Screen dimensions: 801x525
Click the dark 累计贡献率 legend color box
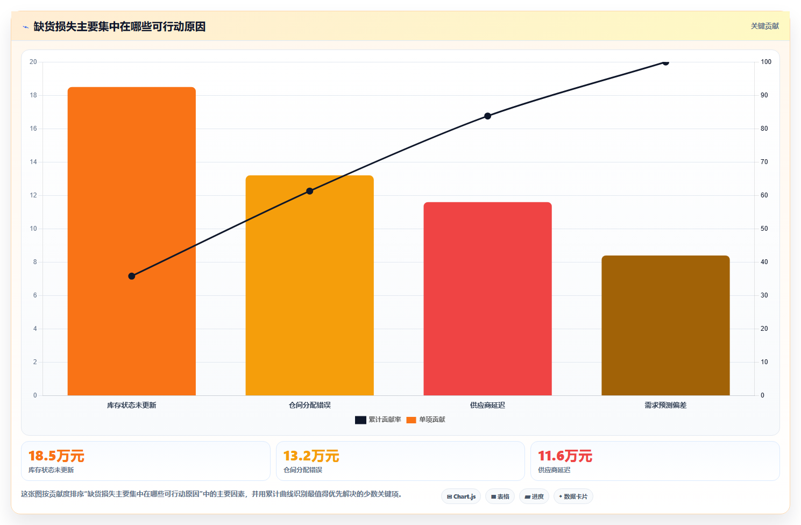(360, 420)
